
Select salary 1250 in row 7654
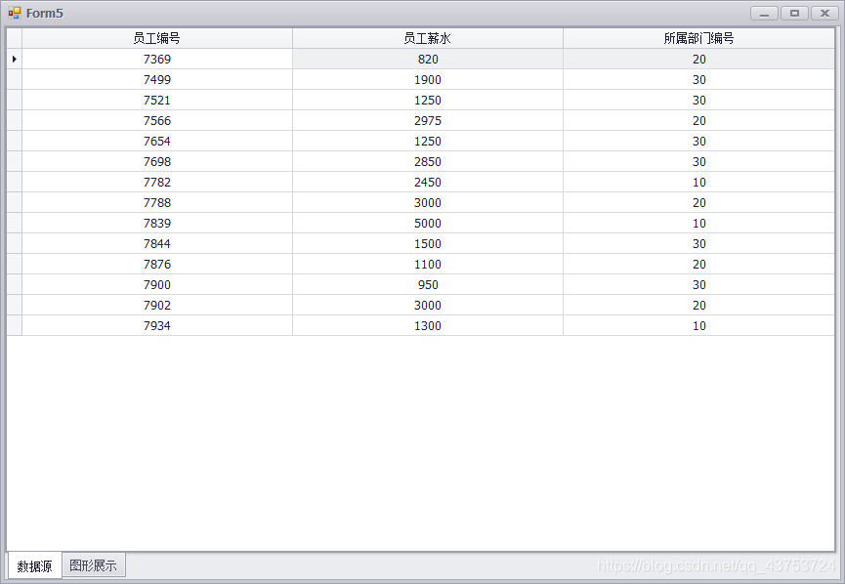click(427, 141)
